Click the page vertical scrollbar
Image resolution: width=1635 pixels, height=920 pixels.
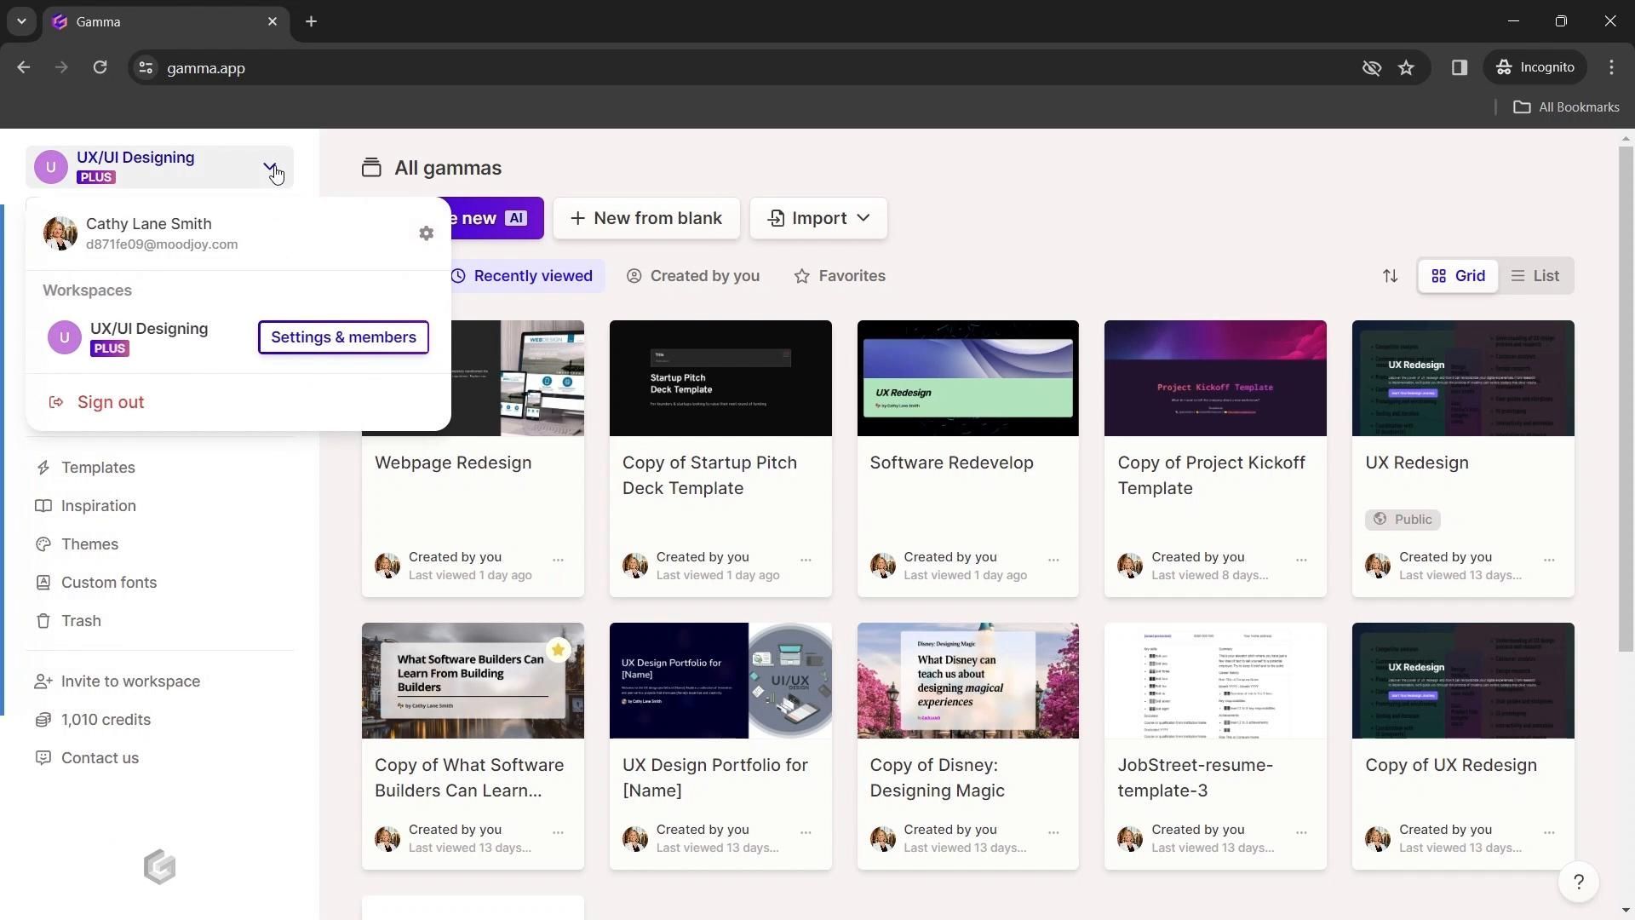(x=1626, y=400)
